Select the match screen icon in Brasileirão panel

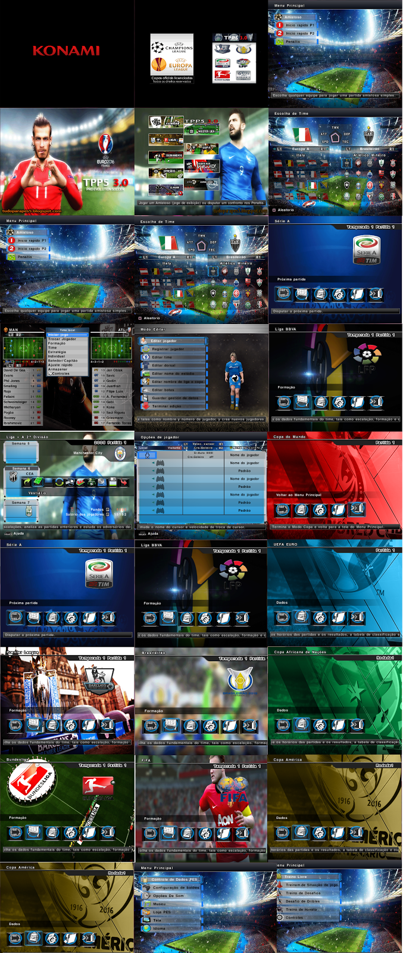pos(151,725)
